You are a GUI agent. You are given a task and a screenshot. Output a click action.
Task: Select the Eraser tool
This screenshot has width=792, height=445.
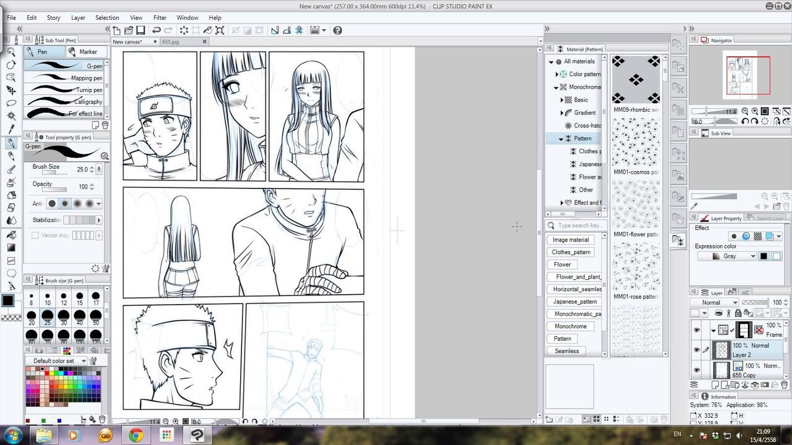(x=11, y=208)
